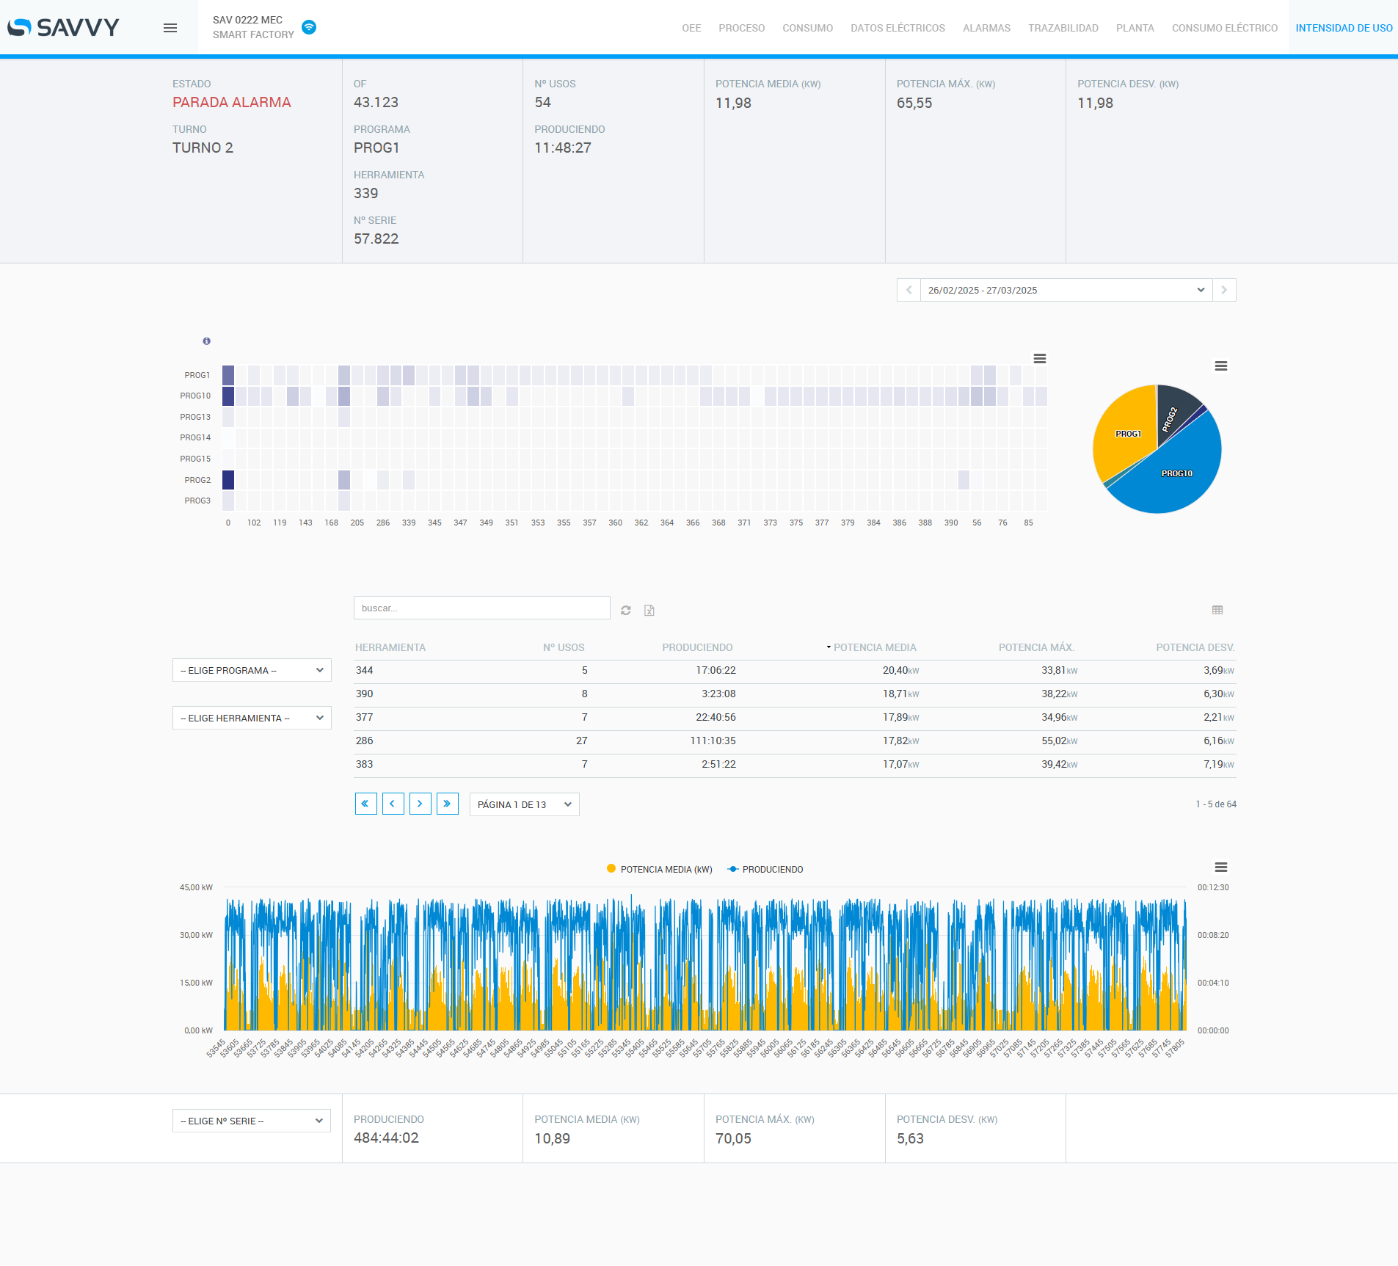Sort table by POTENCIA MEDIA column

(x=874, y=647)
